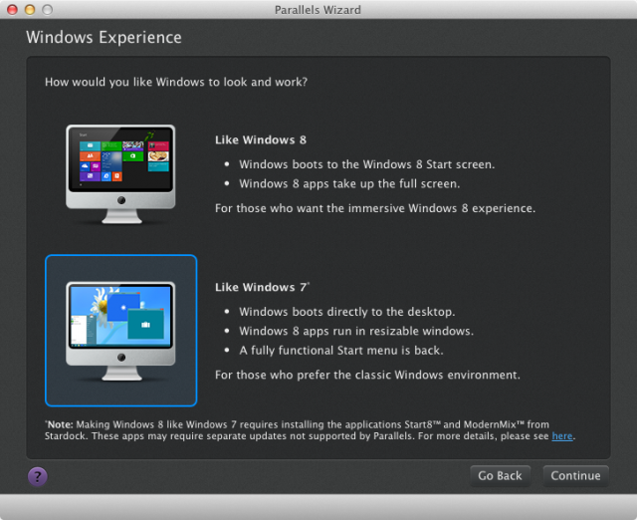
Task: Click the Continue button
Action: pyautogui.click(x=575, y=476)
